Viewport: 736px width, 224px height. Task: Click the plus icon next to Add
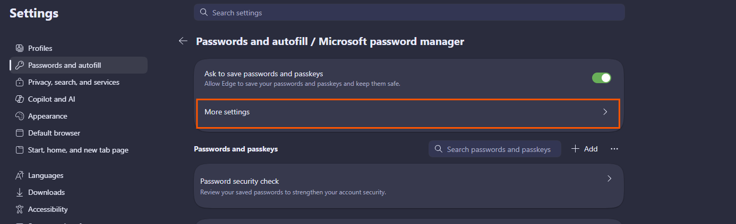(x=575, y=149)
